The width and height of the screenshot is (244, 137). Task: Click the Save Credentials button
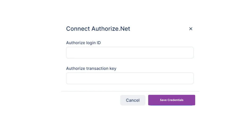click(172, 100)
